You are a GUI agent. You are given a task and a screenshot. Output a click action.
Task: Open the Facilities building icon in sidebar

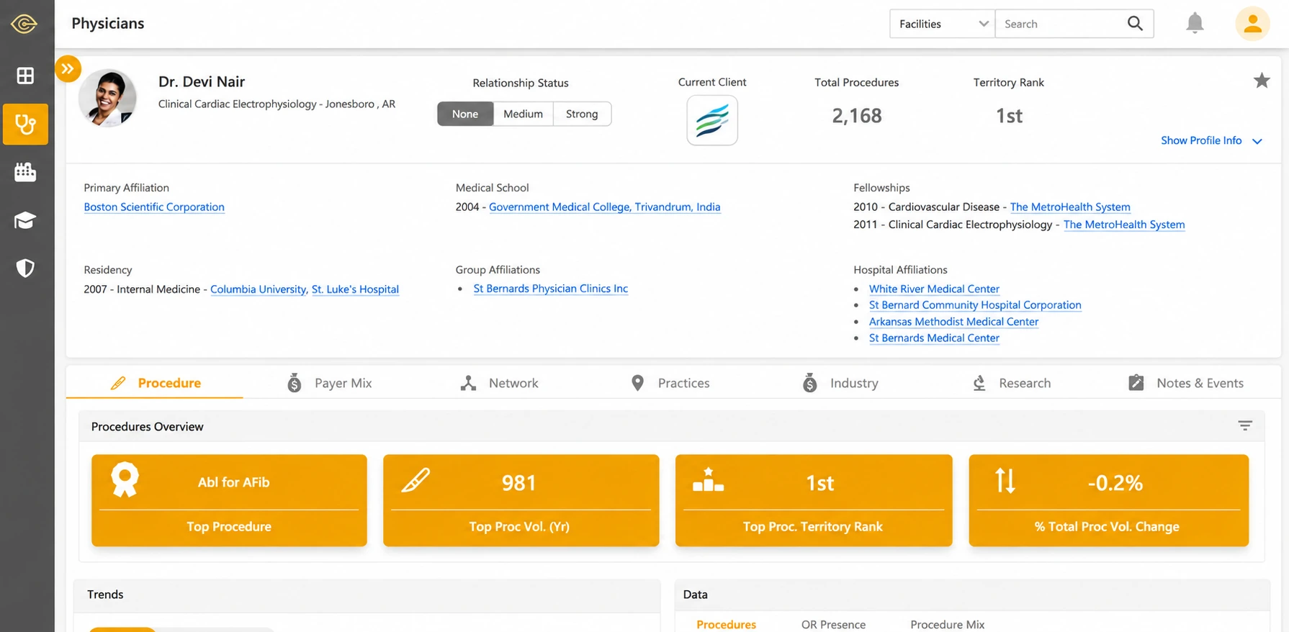(x=25, y=172)
